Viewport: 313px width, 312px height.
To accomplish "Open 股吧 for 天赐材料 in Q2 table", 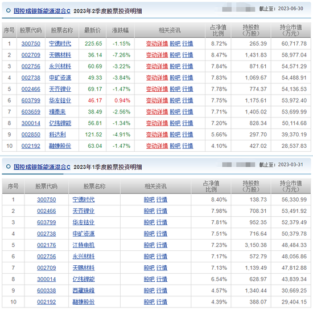I will click(x=175, y=55).
